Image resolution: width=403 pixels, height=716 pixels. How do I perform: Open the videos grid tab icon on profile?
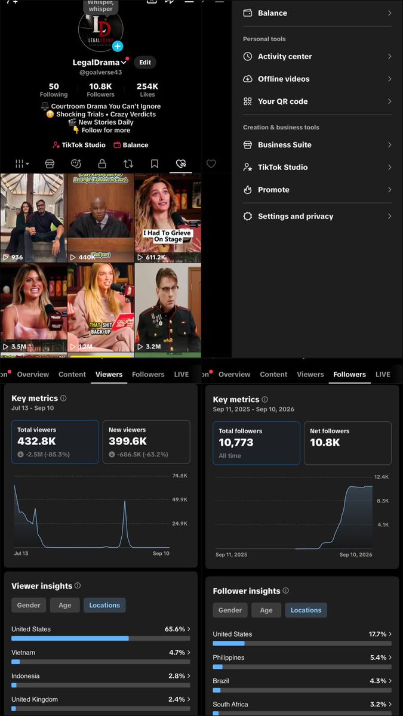pos(21,163)
